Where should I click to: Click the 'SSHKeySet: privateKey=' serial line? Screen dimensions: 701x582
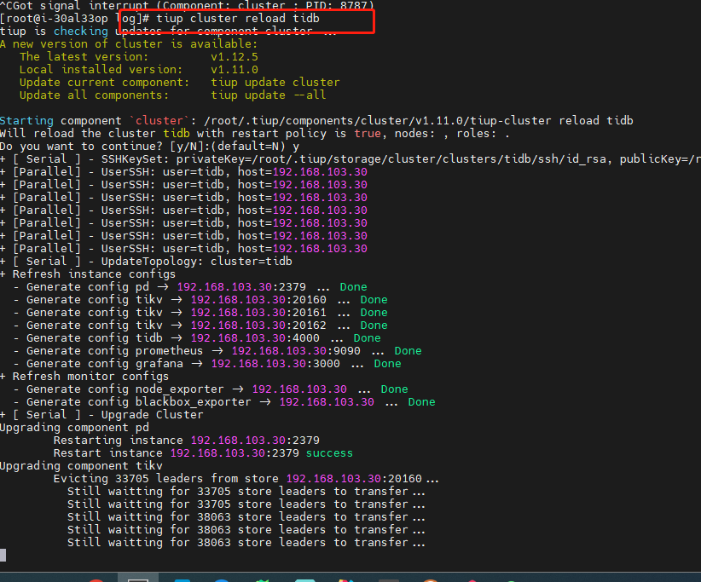pos(350,159)
